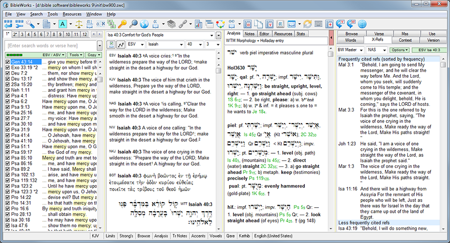This screenshot has height=243, width=450.
Task: Click the green progress indicator bar above results
Action: (x=14, y=54)
